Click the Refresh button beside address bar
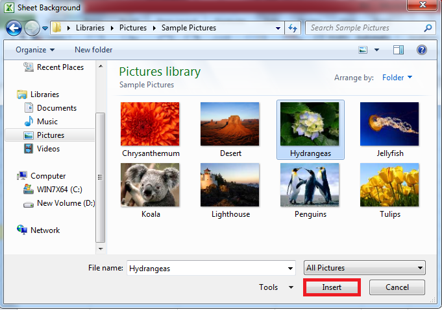The image size is (442, 310). coord(293,28)
